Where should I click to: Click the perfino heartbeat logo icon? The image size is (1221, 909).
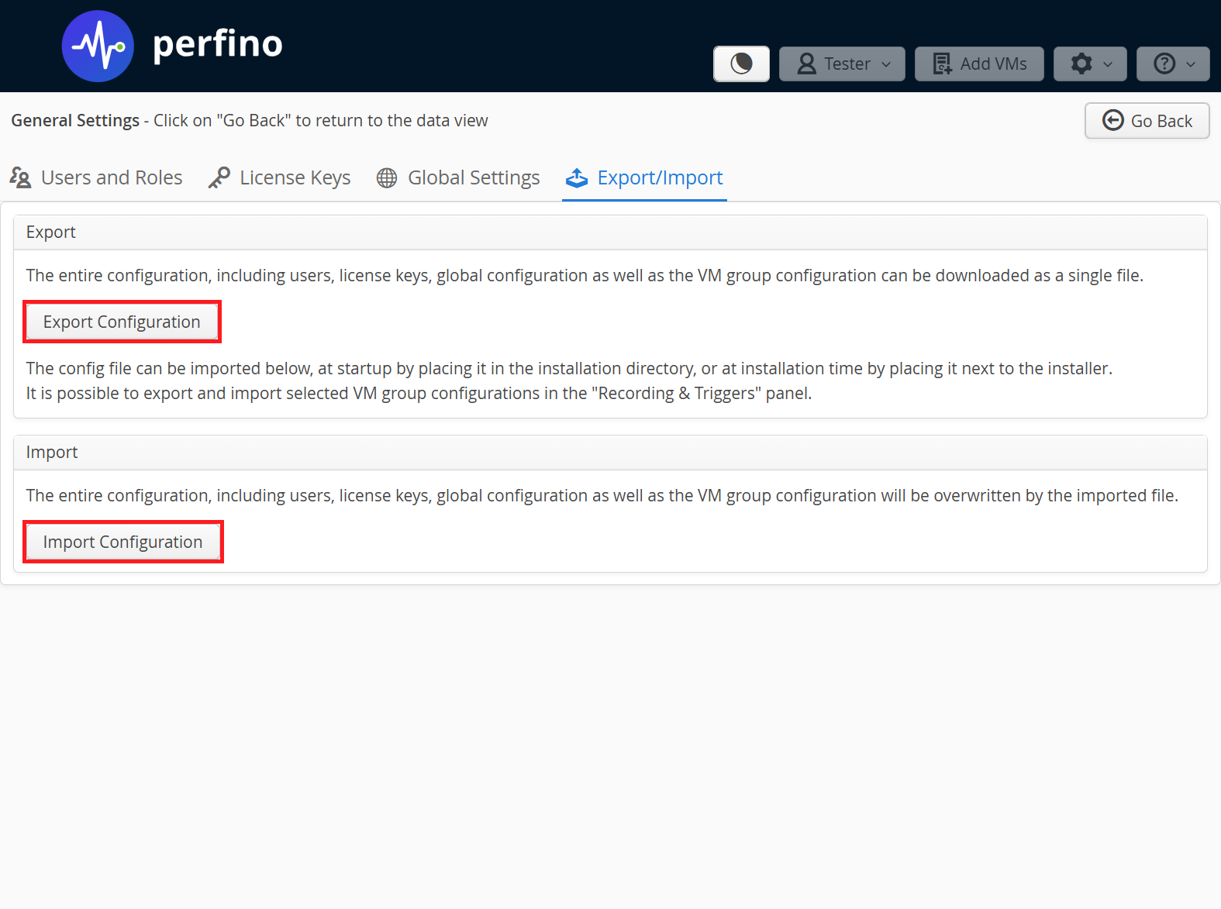98,46
